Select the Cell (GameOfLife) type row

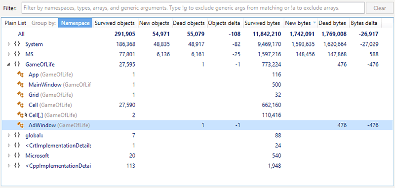coord(197,105)
